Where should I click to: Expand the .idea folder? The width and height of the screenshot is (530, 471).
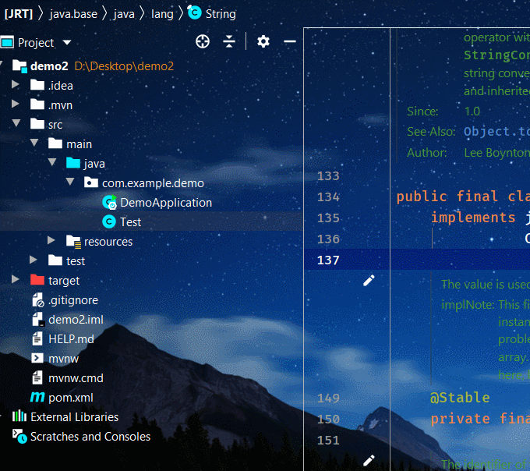(x=16, y=85)
